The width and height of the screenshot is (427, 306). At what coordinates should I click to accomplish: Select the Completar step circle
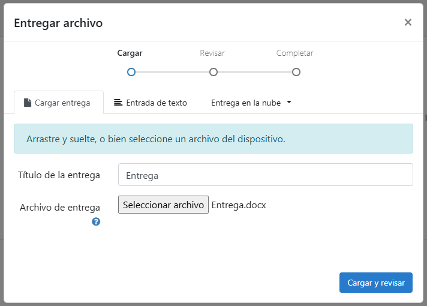(x=296, y=72)
